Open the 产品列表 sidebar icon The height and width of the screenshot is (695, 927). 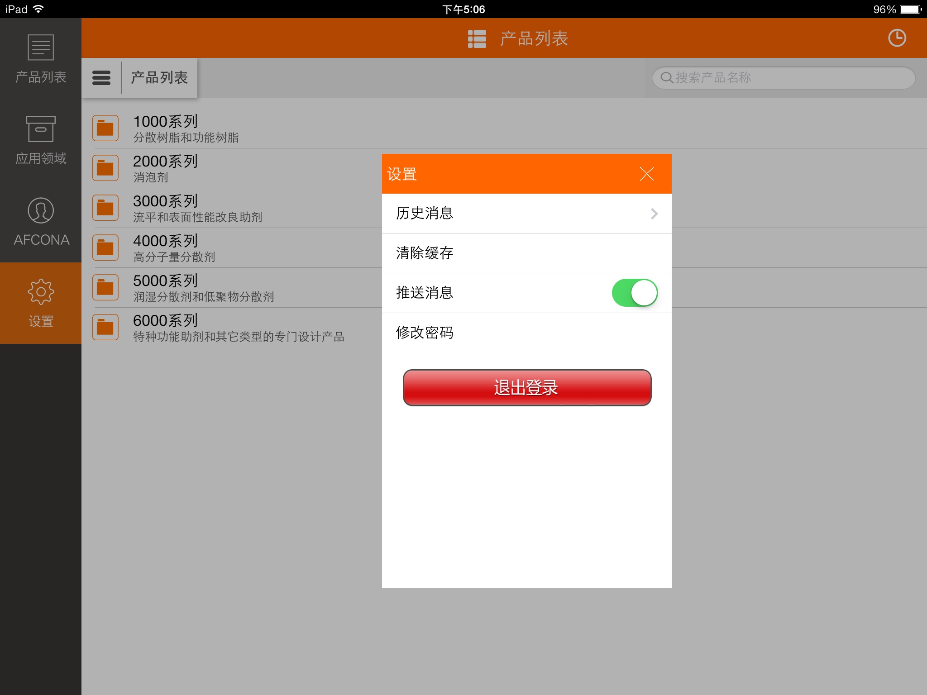point(41,48)
